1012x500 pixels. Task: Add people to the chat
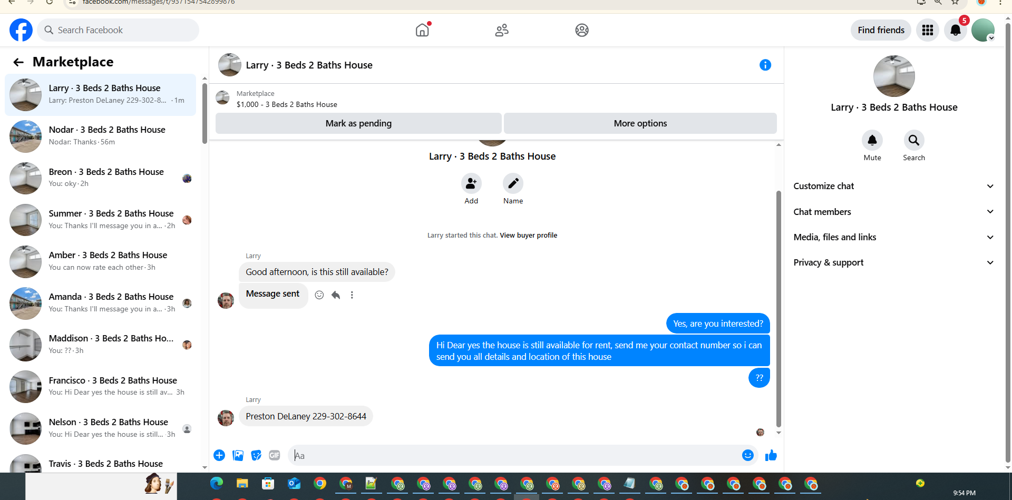click(471, 183)
